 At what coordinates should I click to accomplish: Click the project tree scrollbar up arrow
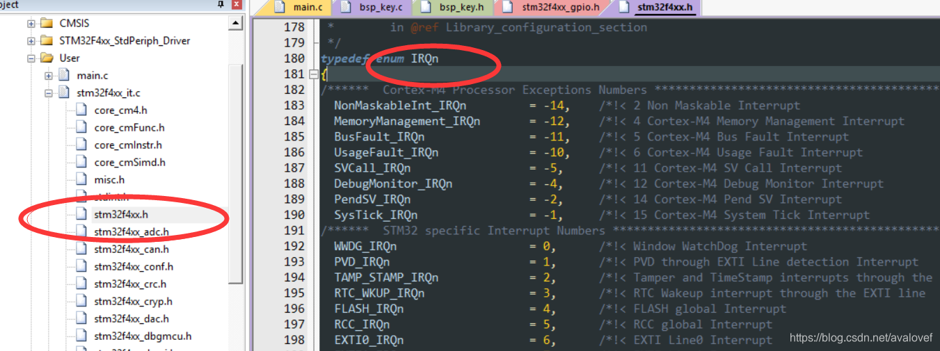coord(237,24)
